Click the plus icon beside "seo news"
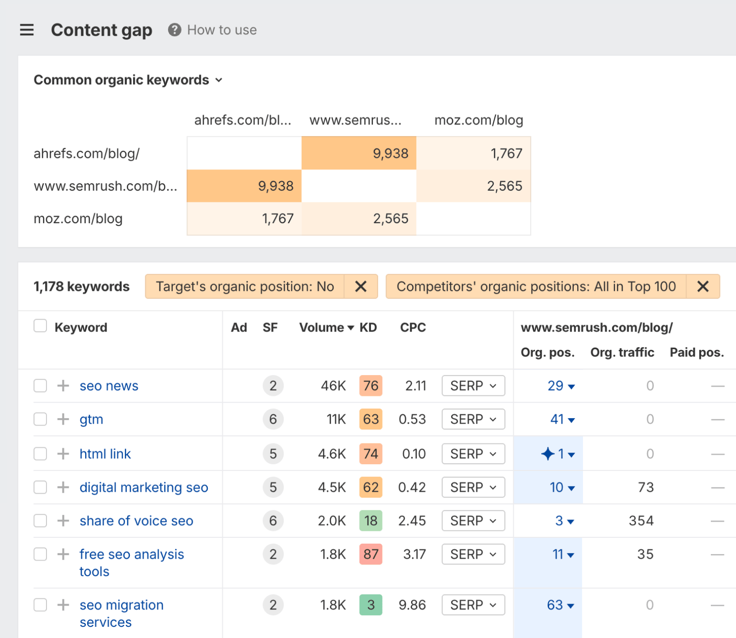736x638 pixels. (63, 386)
